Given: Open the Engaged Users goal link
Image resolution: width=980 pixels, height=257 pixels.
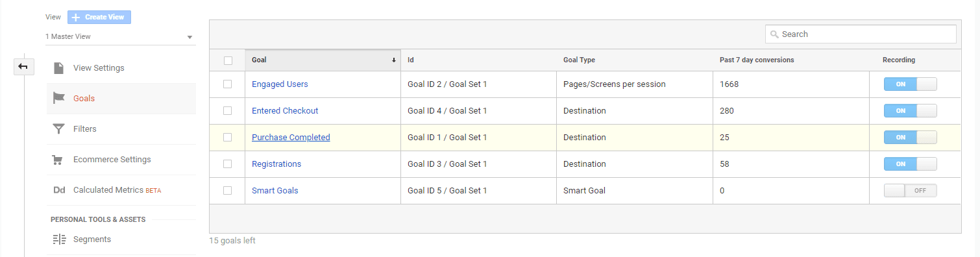Looking at the screenshot, I should pyautogui.click(x=280, y=84).
